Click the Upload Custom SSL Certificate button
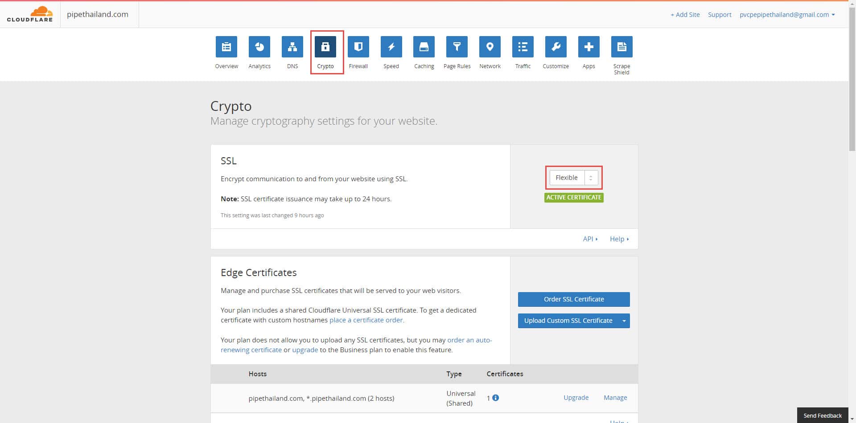The height and width of the screenshot is (423, 856). pos(568,321)
